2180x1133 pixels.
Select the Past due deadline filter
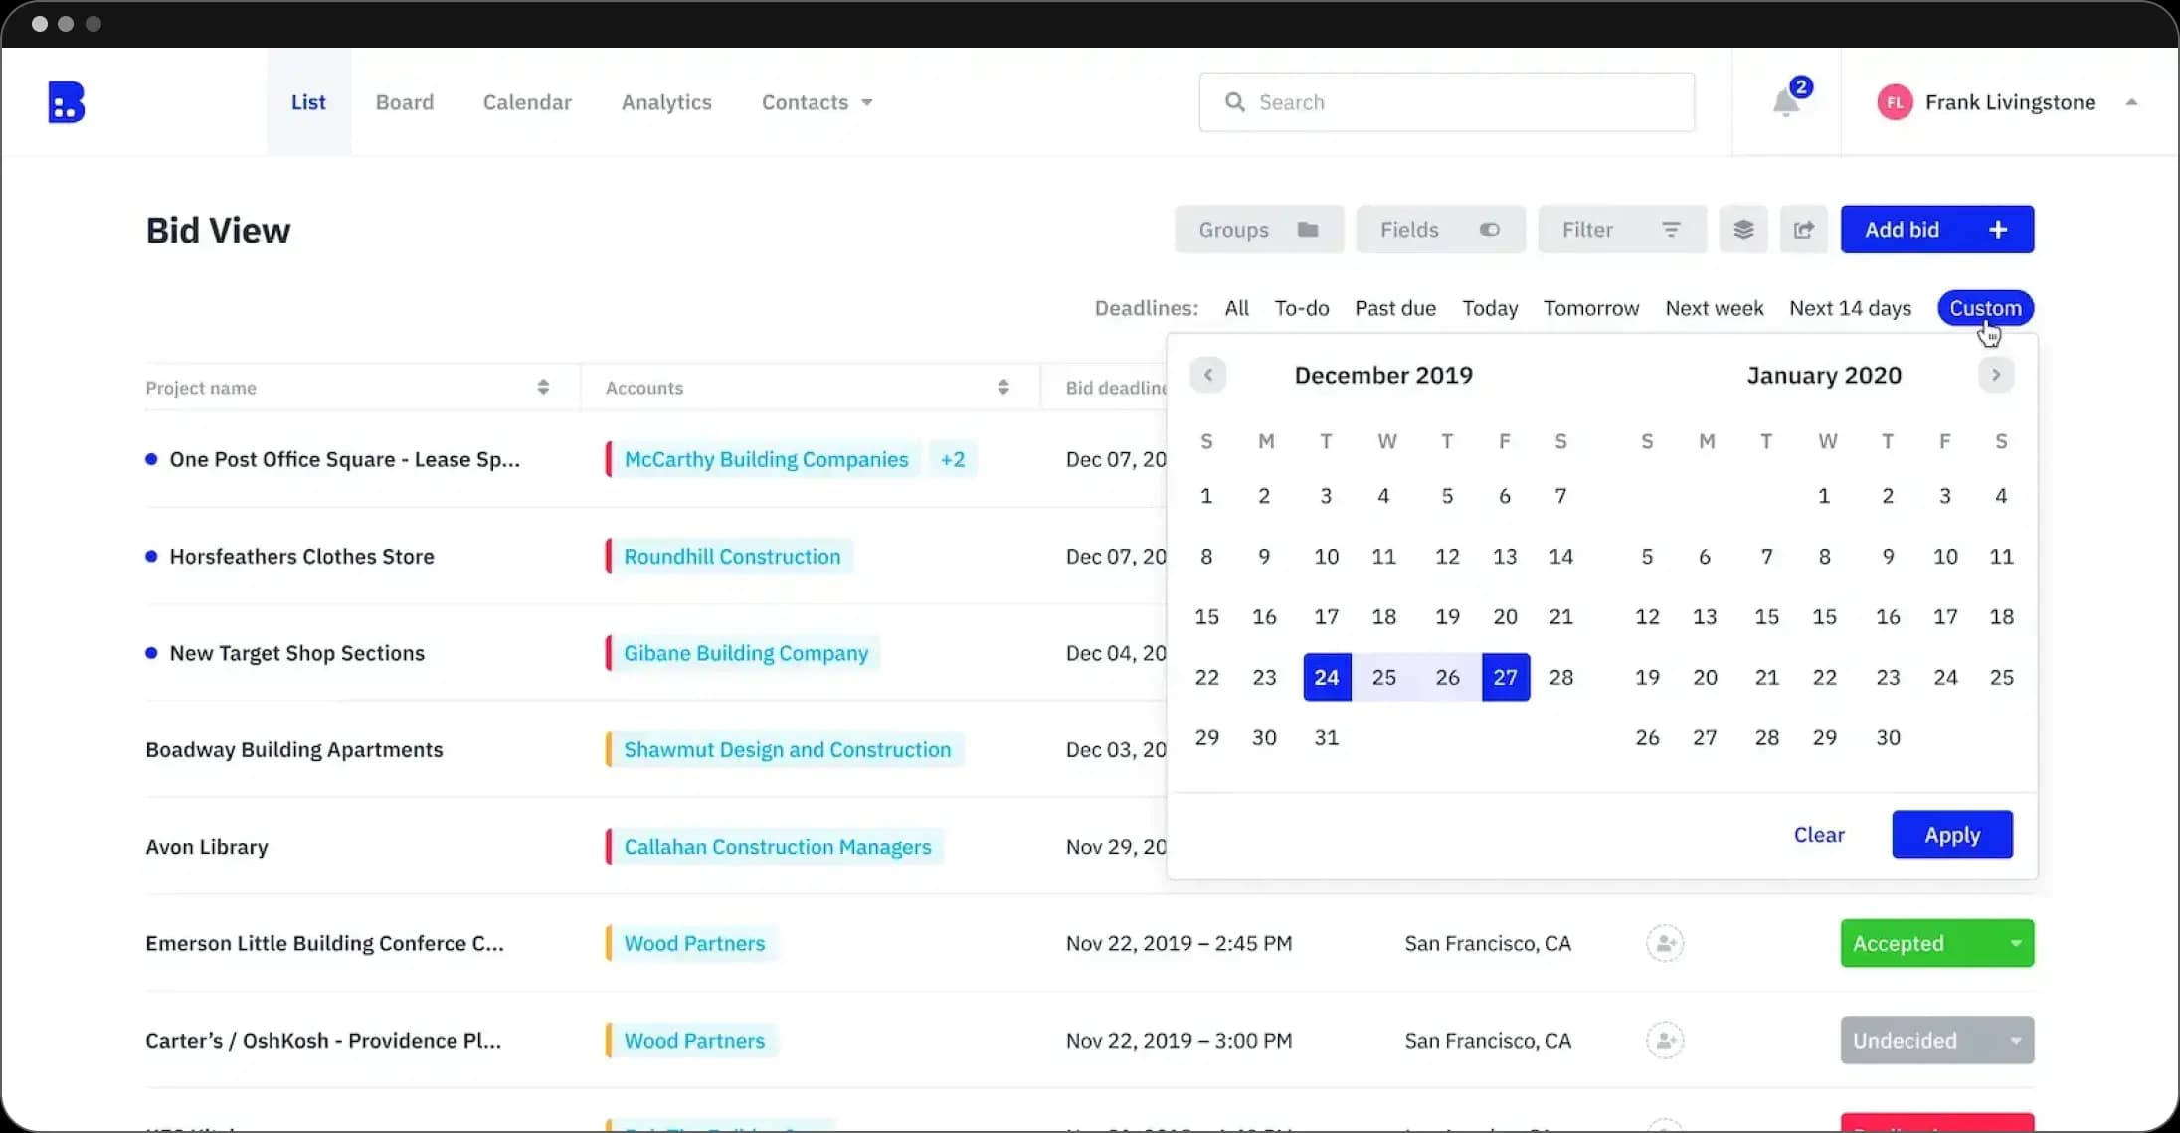[x=1394, y=308]
